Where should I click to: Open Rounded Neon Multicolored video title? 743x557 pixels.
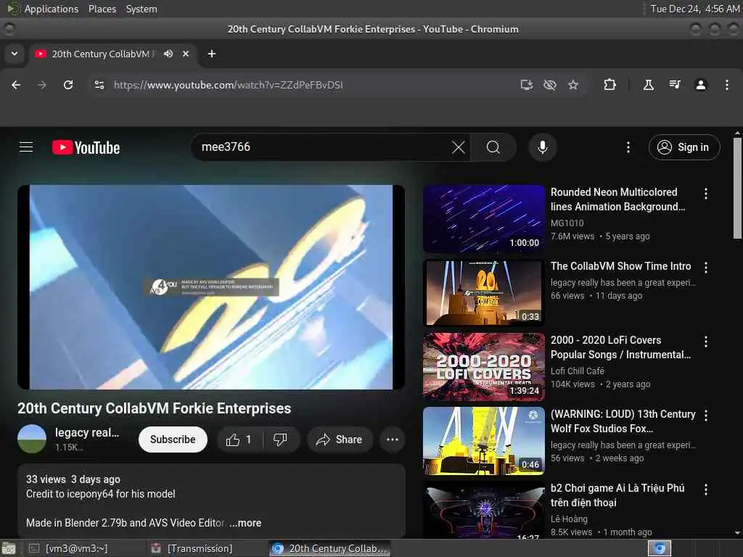tap(618, 199)
